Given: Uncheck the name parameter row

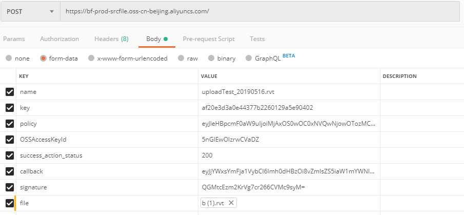Looking at the screenshot, I should pos(10,92).
